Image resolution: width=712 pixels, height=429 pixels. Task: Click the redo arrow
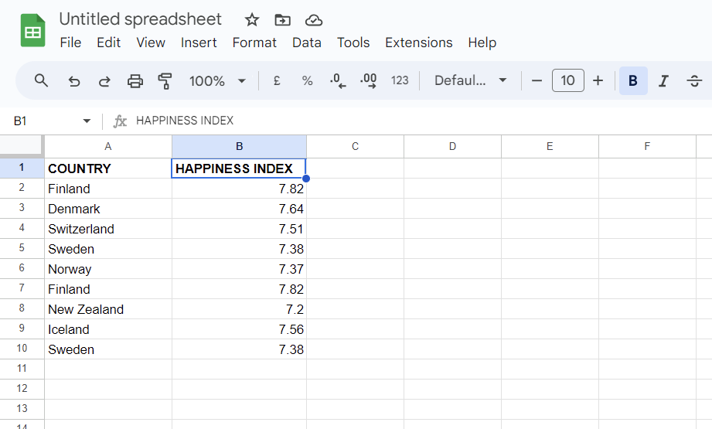104,80
